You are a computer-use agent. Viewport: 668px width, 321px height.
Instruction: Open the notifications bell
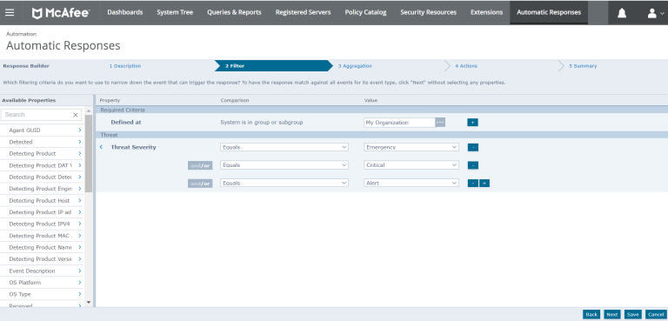pos(622,13)
